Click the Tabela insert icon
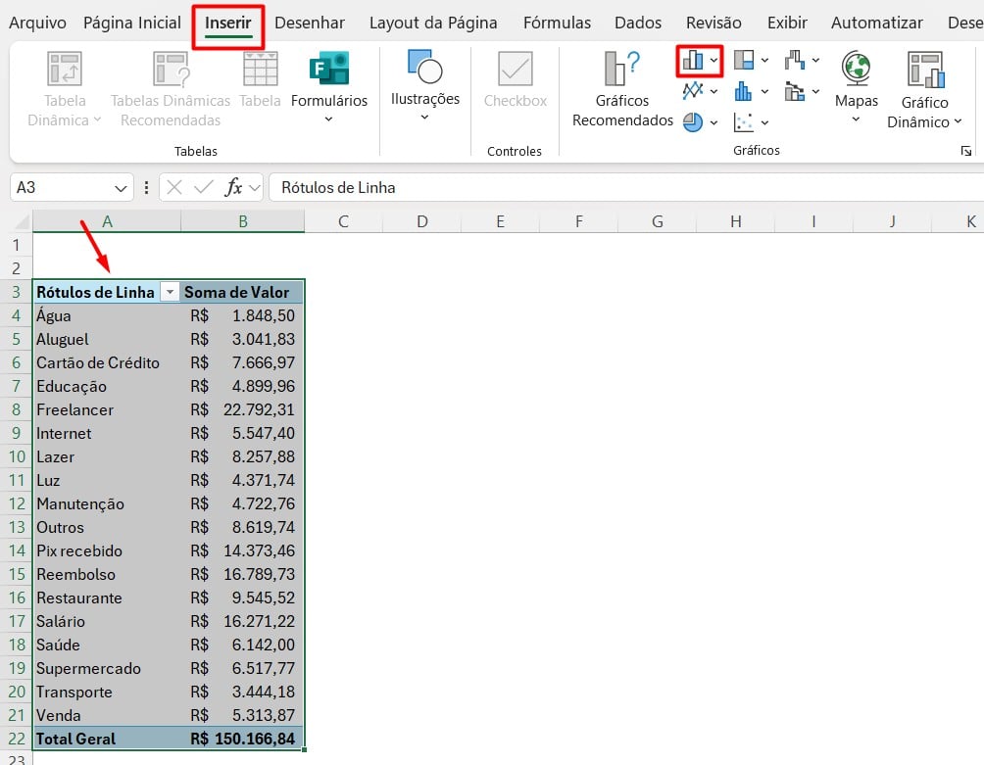The height and width of the screenshot is (765, 984). point(261,69)
